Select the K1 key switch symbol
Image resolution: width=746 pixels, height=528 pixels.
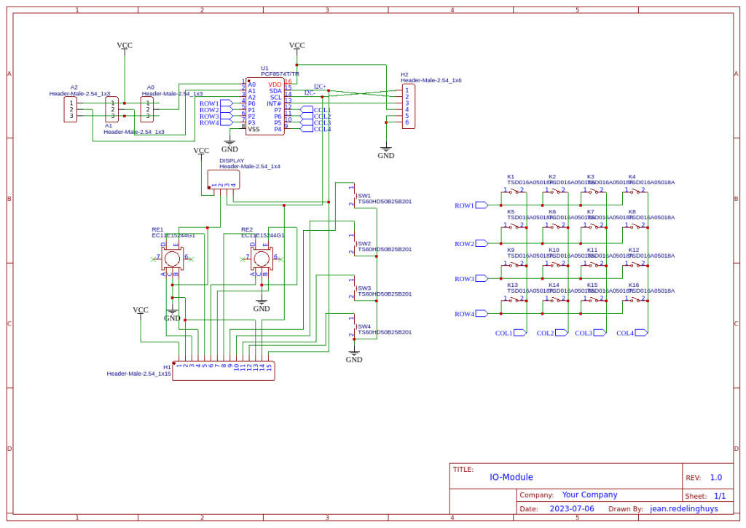(x=513, y=191)
